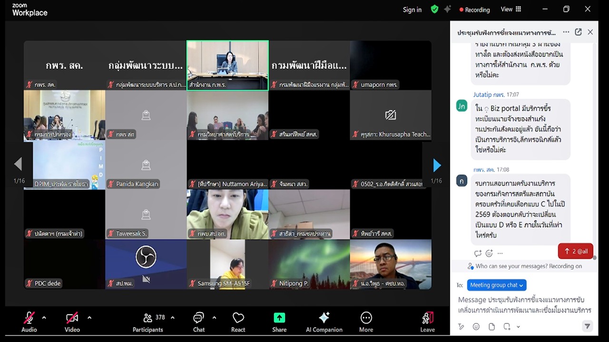Click the กพร. สค. 17:08 sender name
This screenshot has height=342, width=609.
tap(484, 169)
